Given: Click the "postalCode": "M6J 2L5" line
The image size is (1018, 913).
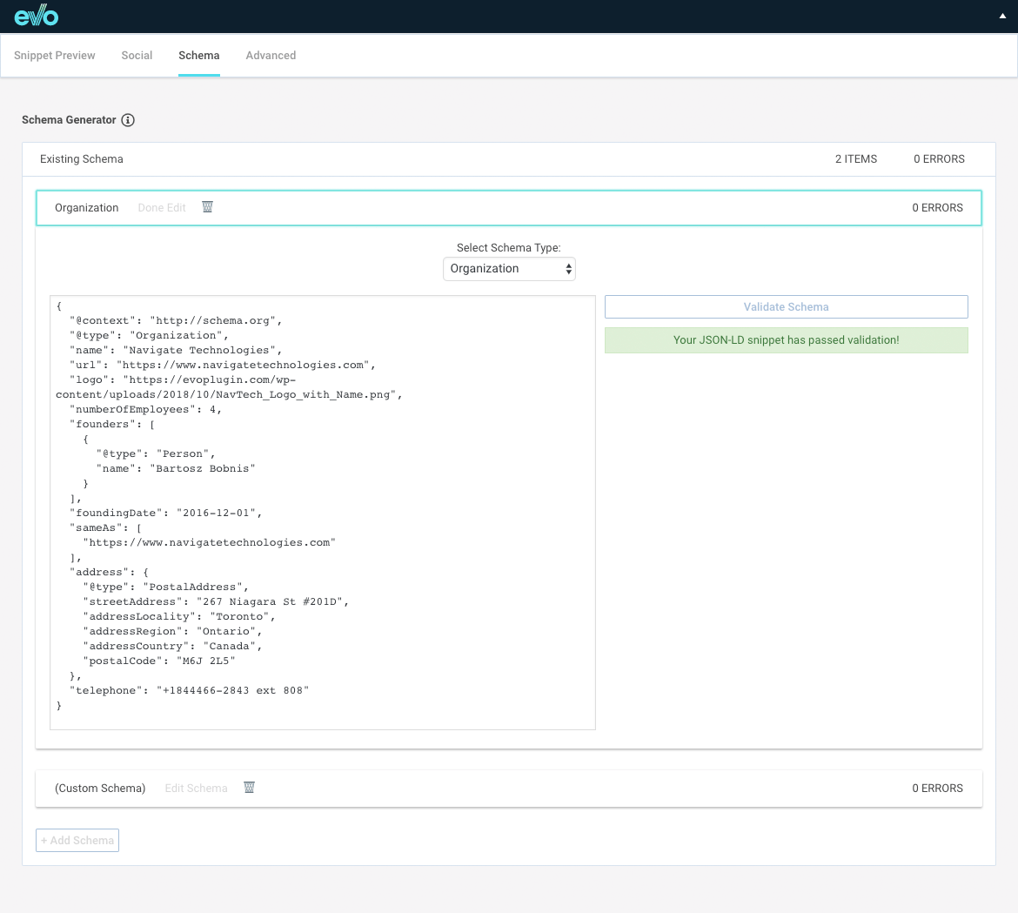Looking at the screenshot, I should tap(159, 661).
